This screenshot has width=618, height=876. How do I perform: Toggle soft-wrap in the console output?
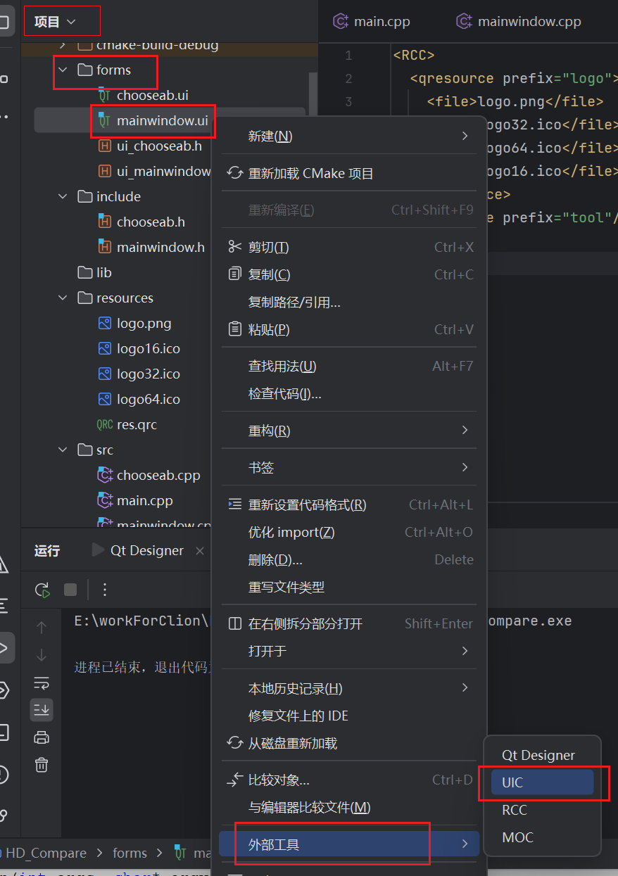point(42,683)
